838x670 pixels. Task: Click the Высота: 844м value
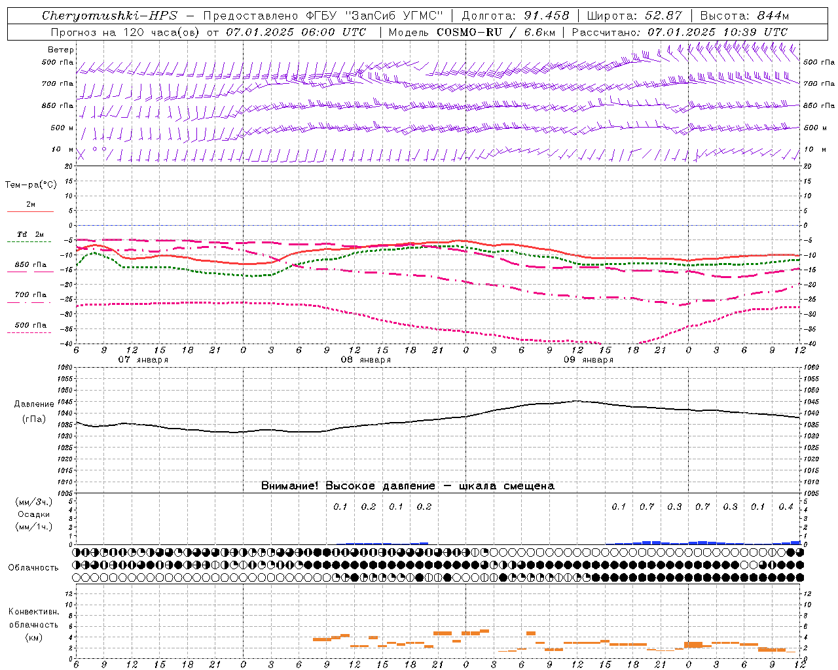tap(744, 16)
